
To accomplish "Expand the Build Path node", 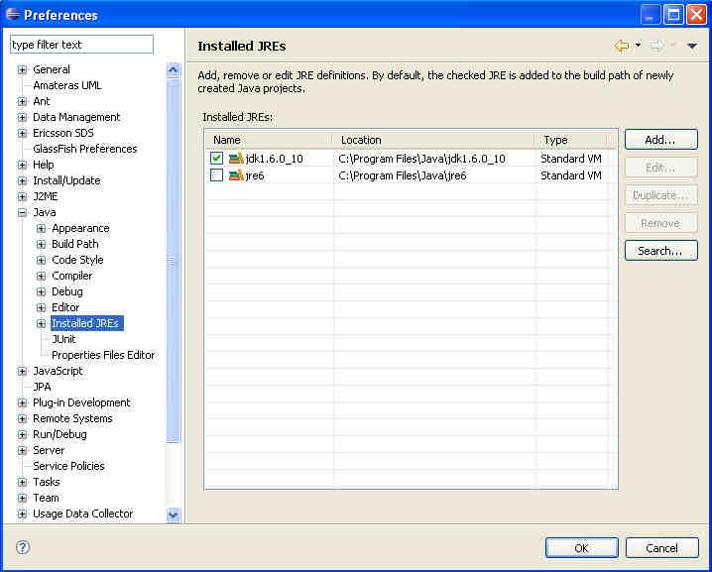I will pos(41,244).
